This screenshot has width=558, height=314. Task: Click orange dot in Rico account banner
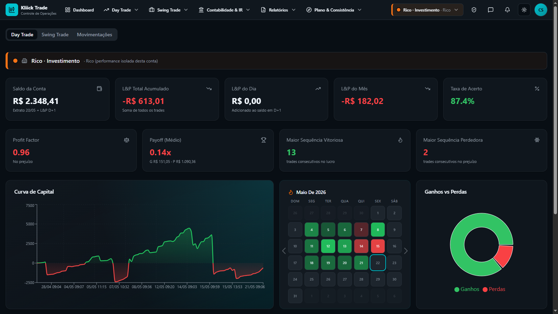click(x=15, y=61)
